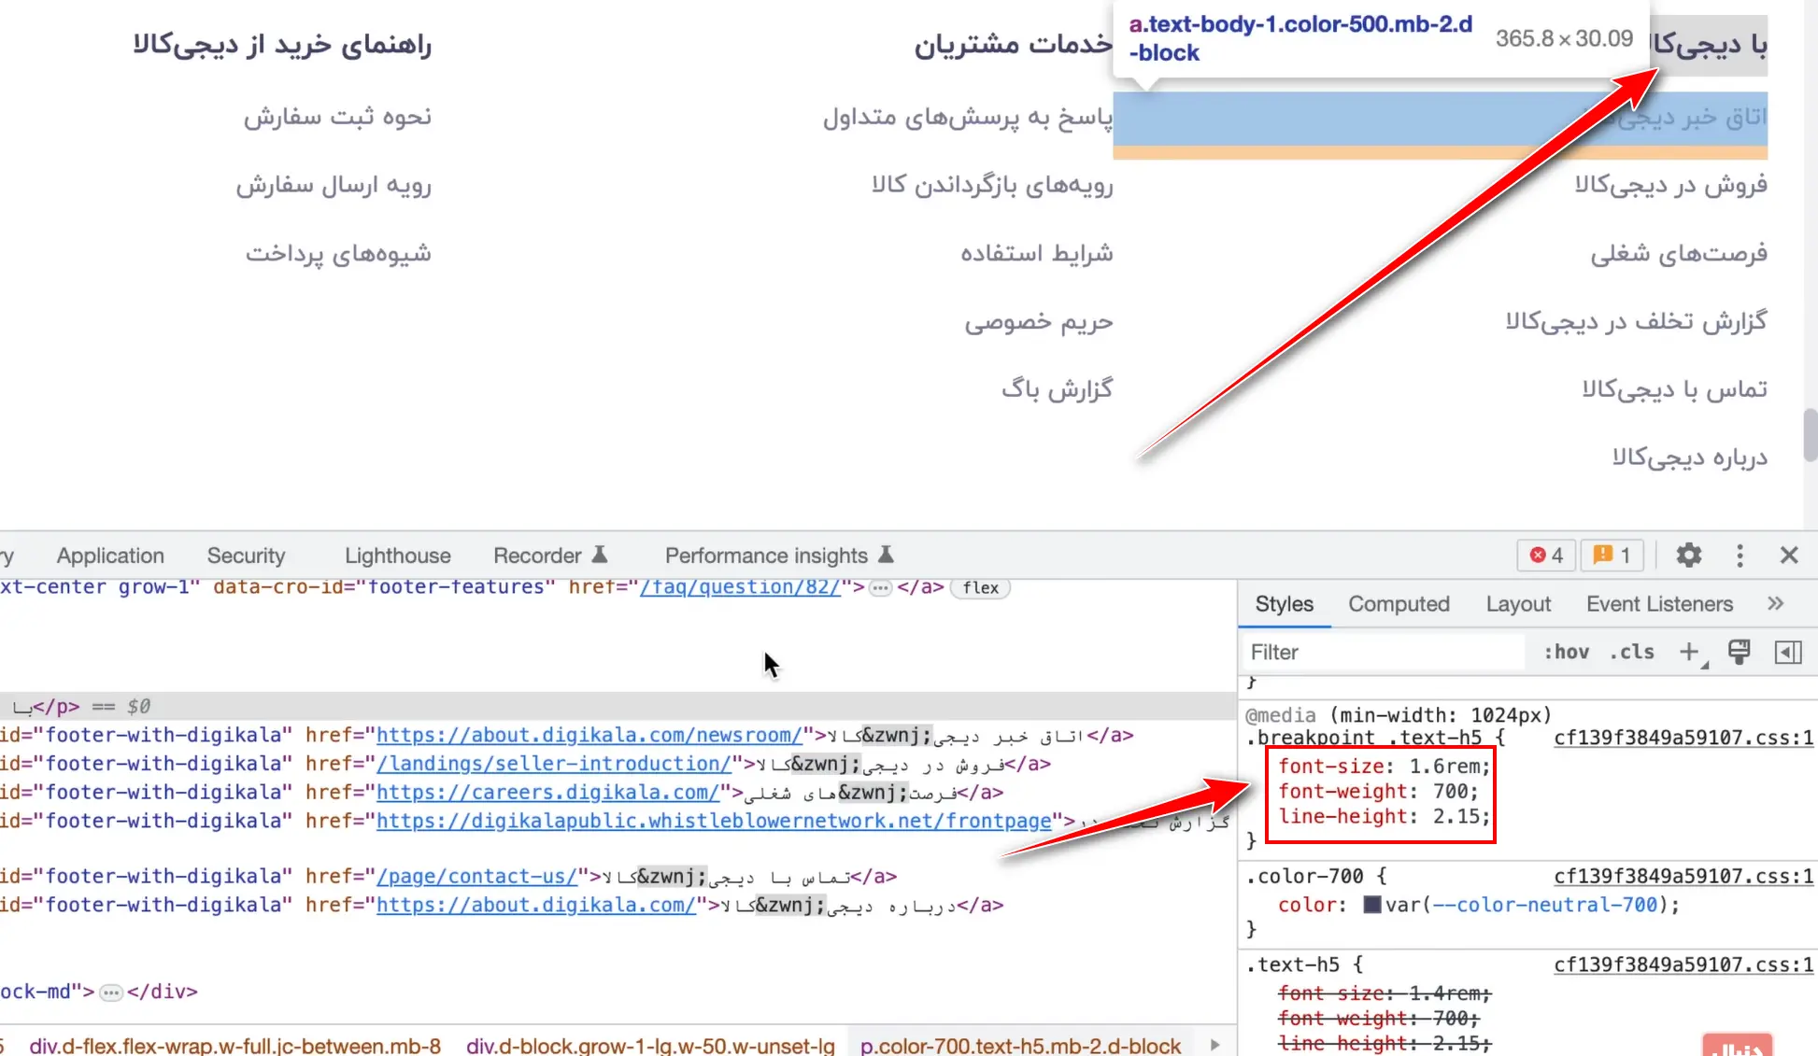1818x1056 pixels.
Task: Toggle the :hov element state panel
Action: (x=1566, y=652)
